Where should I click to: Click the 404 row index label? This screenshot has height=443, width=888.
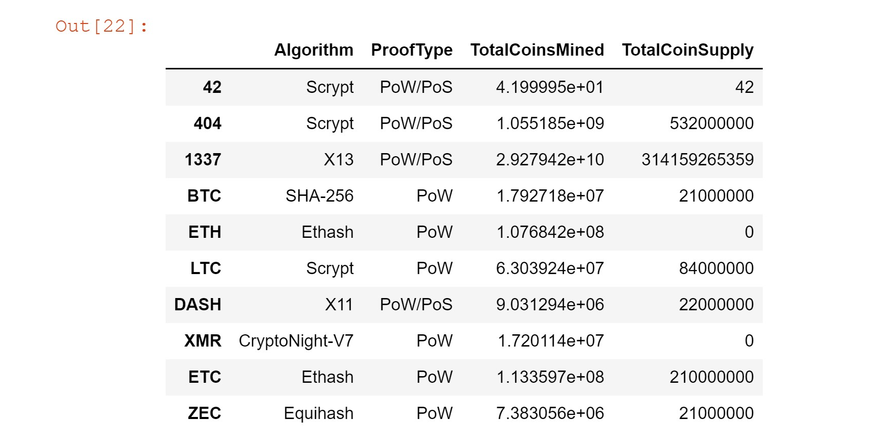pos(207,124)
